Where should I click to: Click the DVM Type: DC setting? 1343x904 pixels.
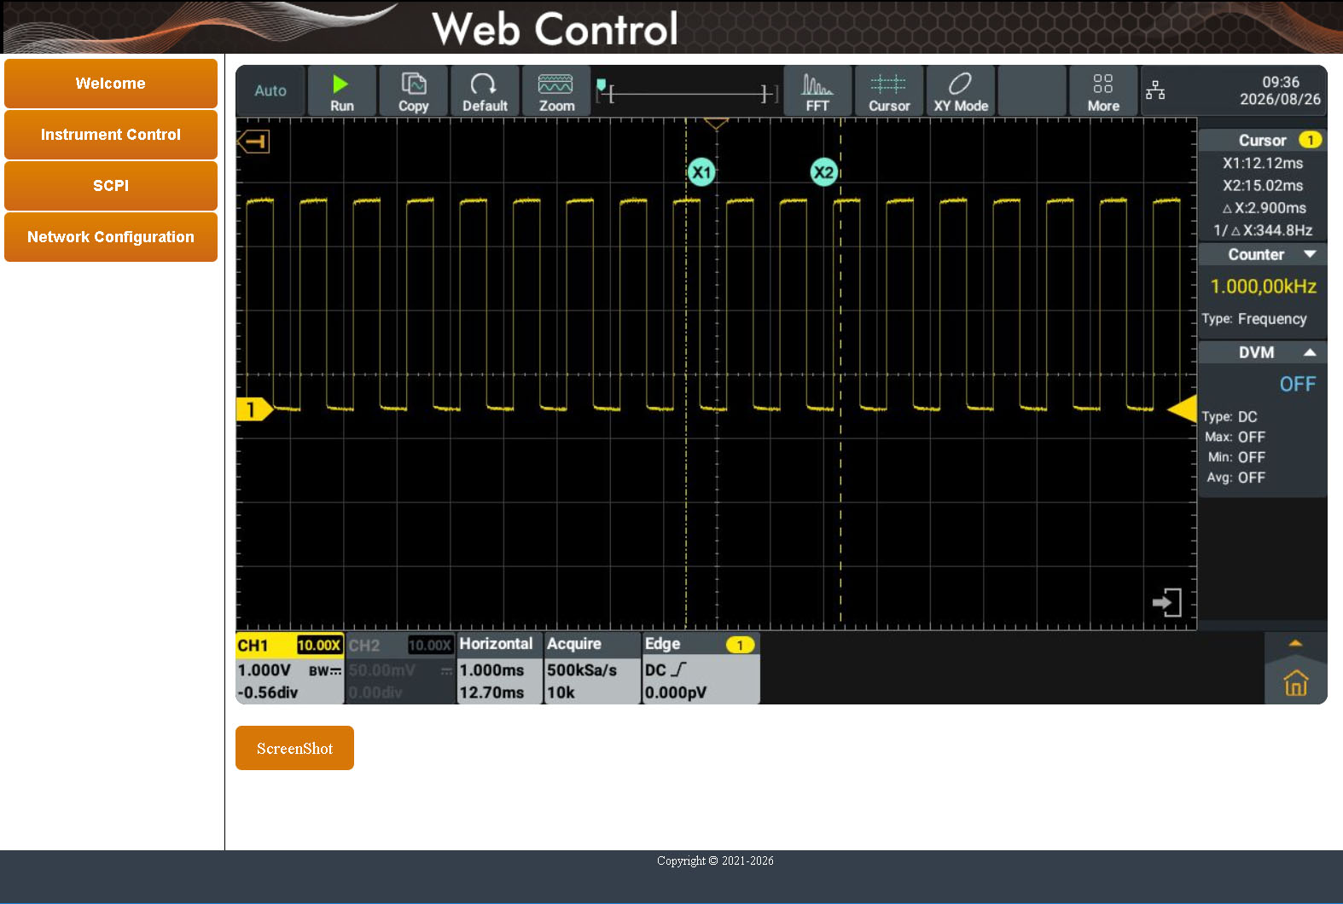point(1230,417)
